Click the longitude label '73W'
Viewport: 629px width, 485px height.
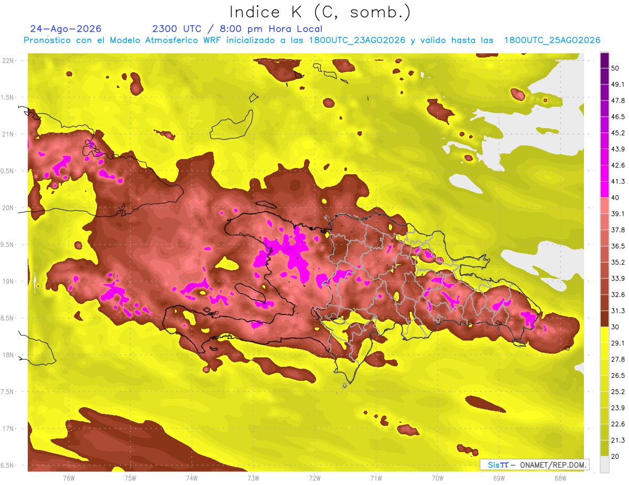(x=253, y=478)
